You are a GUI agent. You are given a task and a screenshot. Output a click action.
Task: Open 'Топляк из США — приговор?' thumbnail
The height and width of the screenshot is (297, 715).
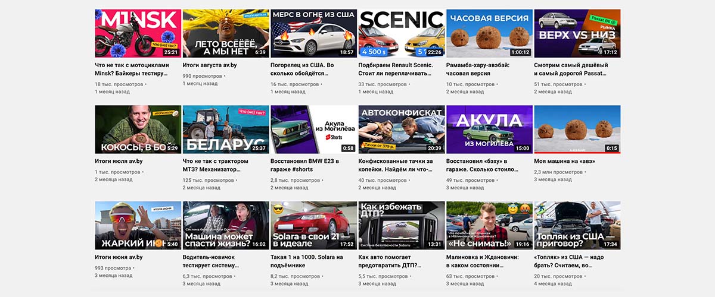[577, 225]
